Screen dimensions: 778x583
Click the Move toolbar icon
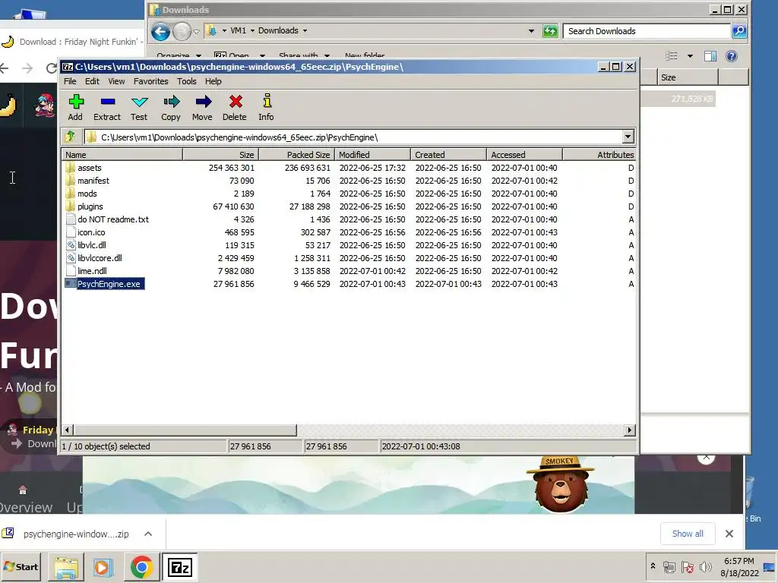(x=202, y=107)
